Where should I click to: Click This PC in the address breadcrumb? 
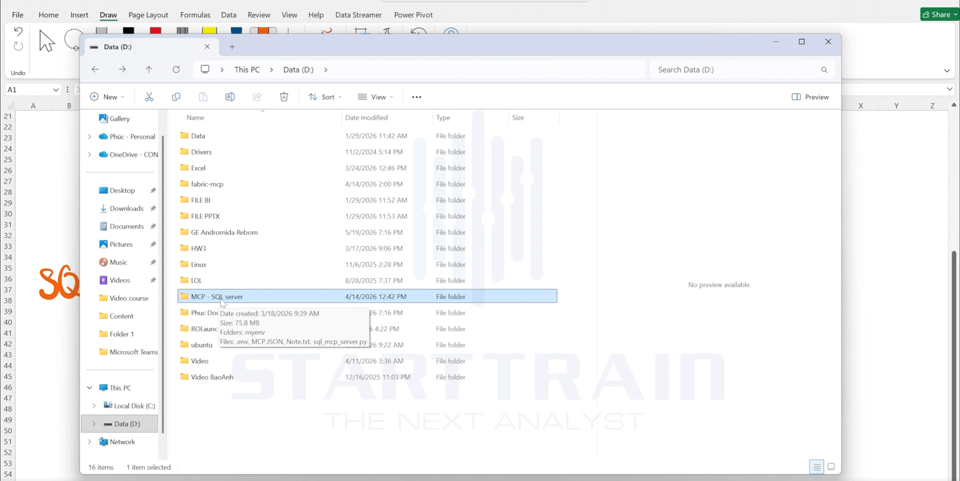click(247, 69)
